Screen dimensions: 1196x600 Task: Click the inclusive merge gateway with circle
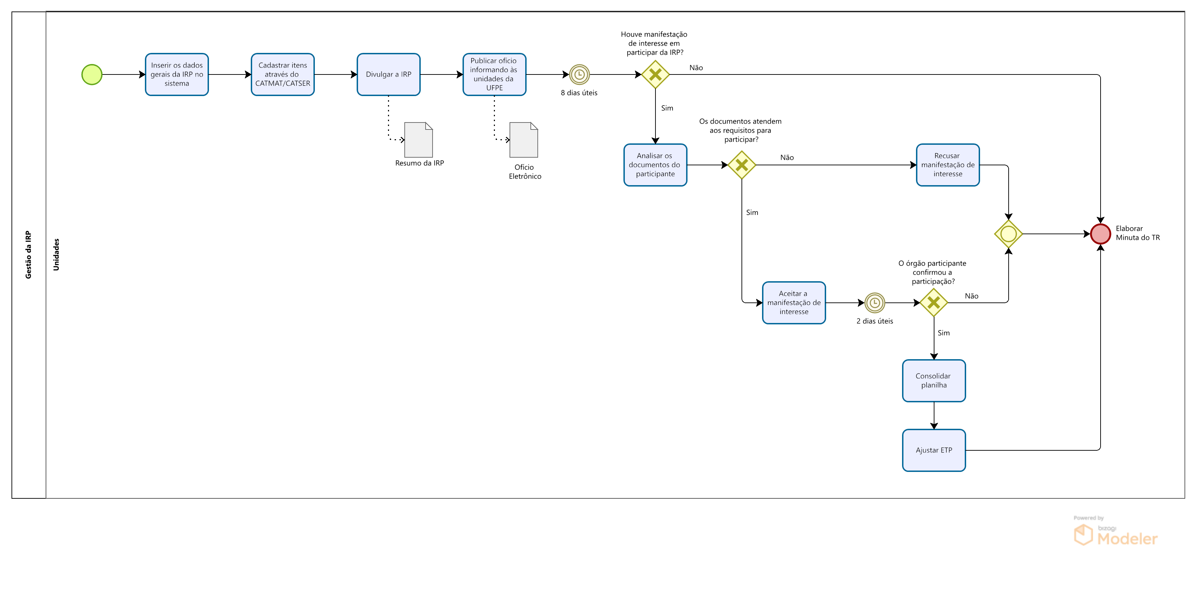[x=1008, y=234]
